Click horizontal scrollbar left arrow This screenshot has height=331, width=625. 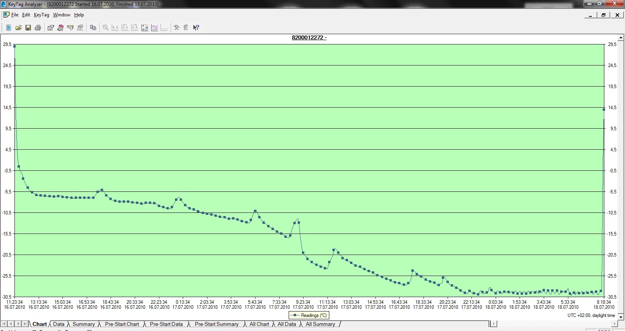(x=494, y=324)
